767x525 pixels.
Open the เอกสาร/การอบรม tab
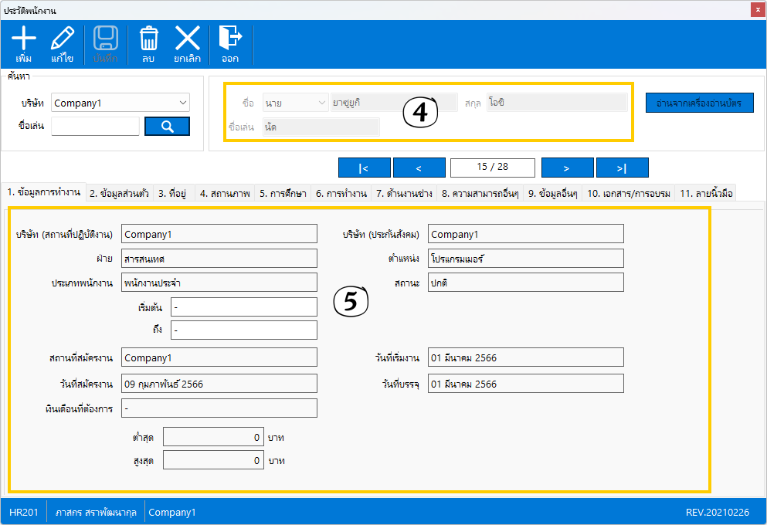[629, 193]
